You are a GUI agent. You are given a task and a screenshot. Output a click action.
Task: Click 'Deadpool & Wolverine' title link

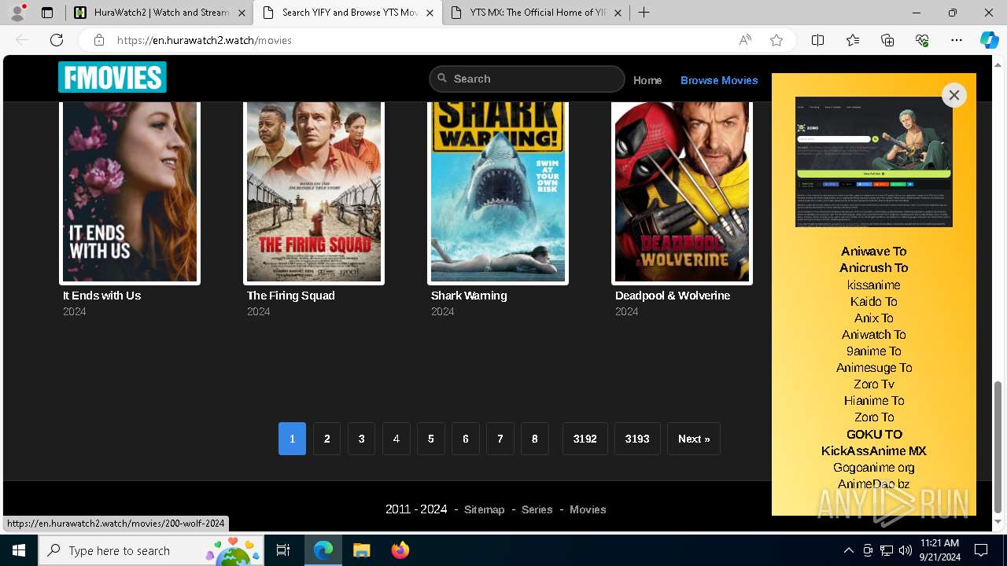pyautogui.click(x=673, y=296)
